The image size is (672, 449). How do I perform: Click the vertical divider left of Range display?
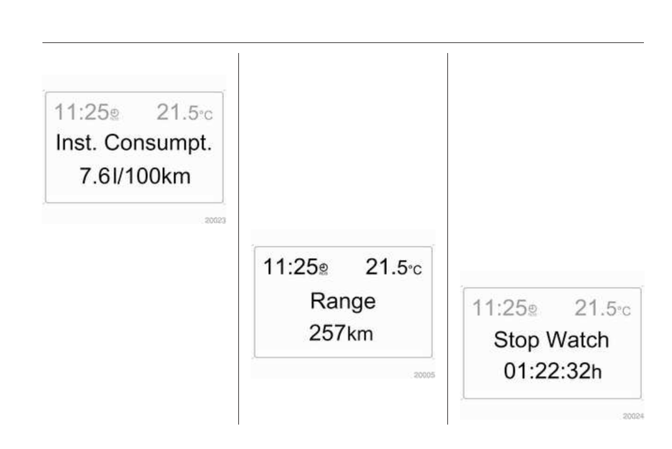pyautogui.click(x=239, y=237)
